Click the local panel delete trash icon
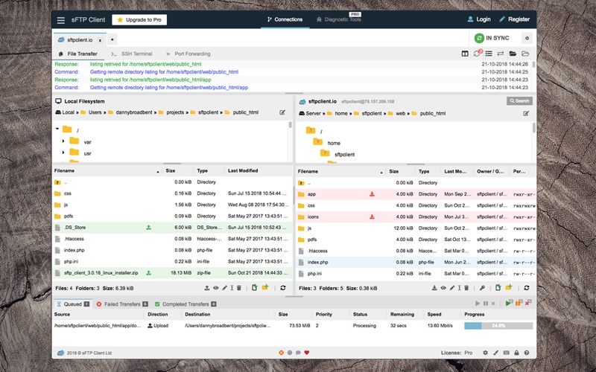 239,288
